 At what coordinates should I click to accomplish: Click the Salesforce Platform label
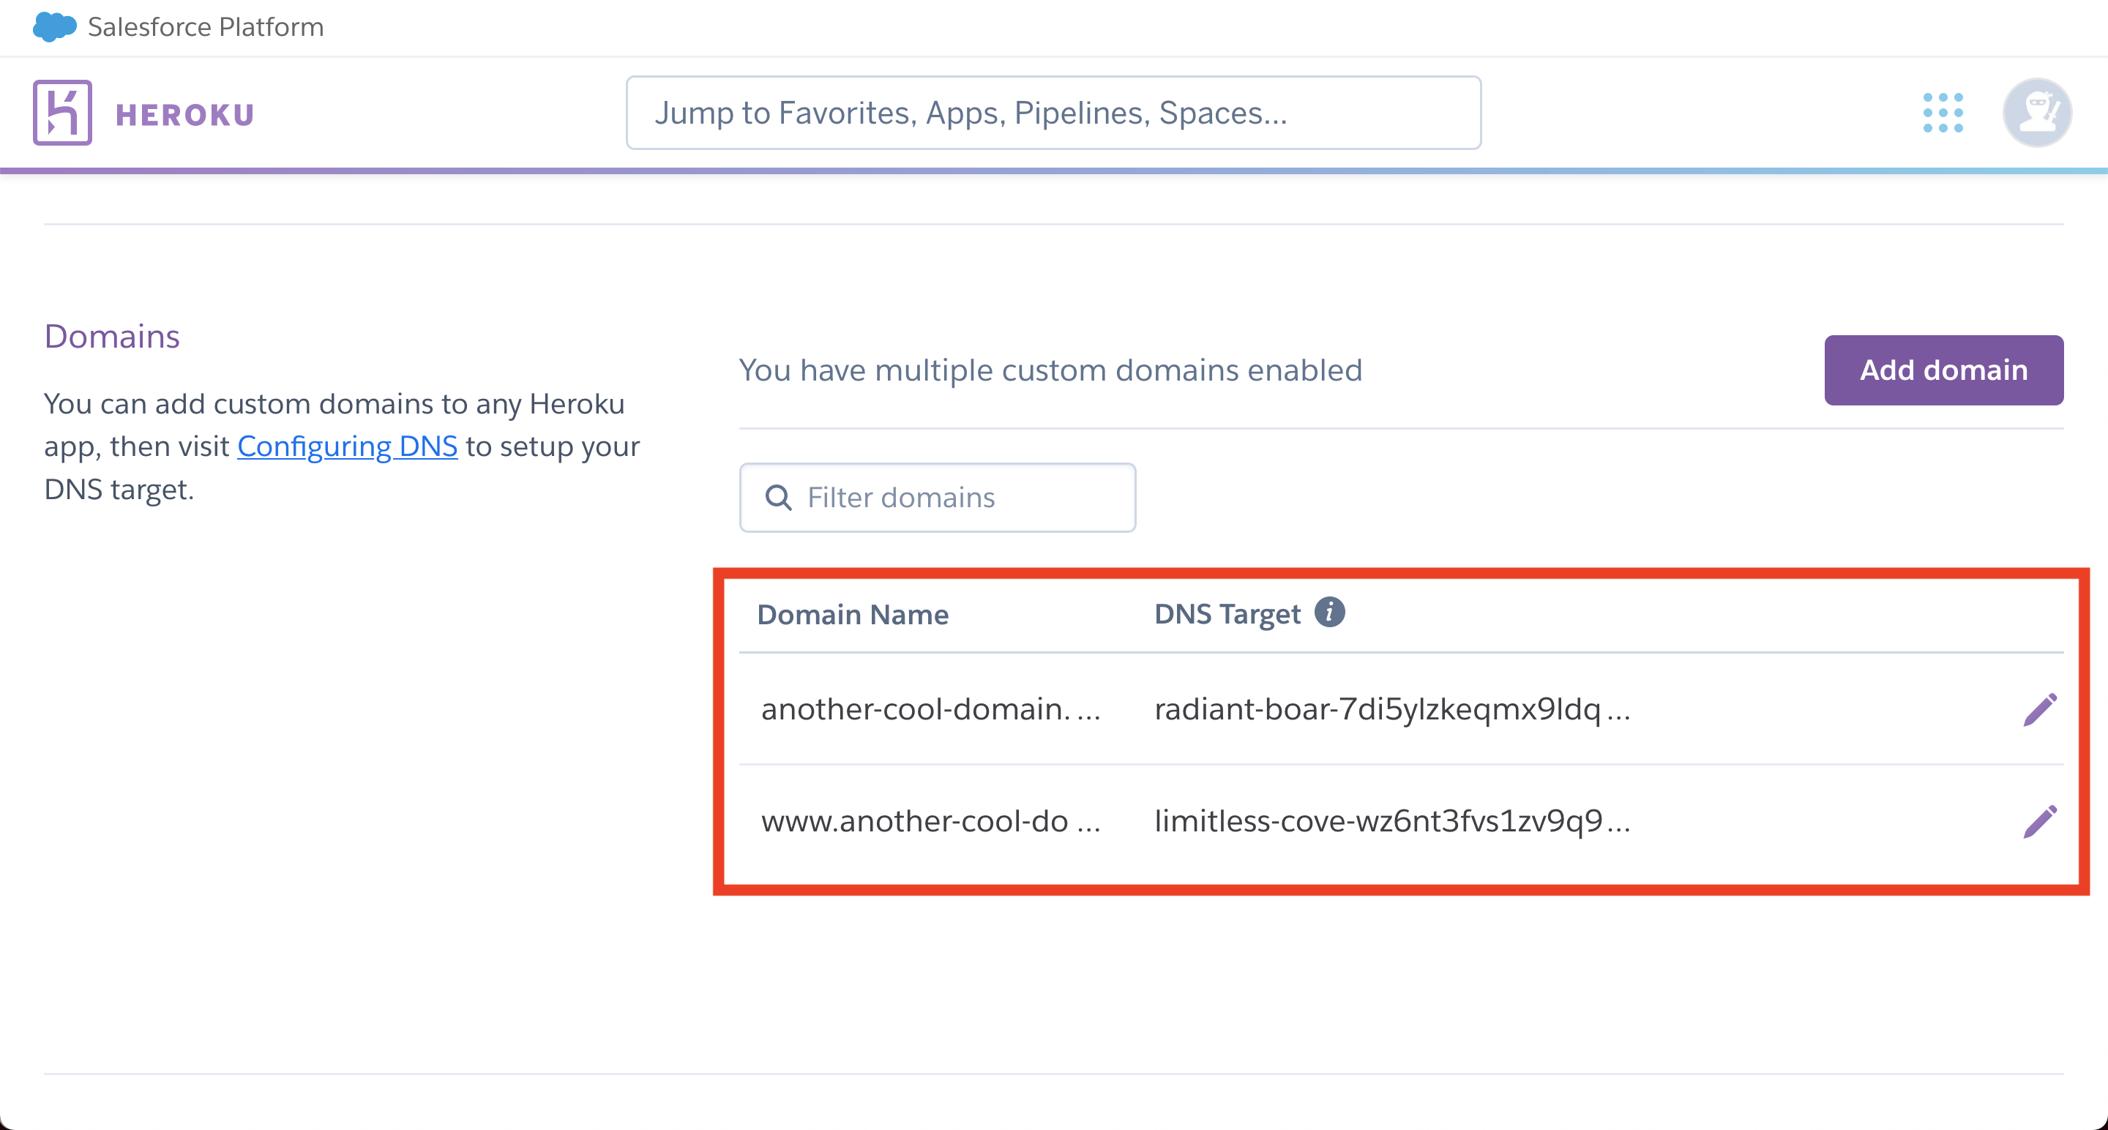(x=206, y=27)
